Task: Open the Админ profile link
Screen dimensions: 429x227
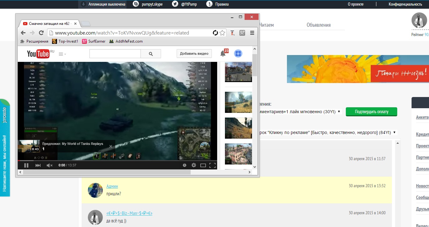Action: click(x=112, y=186)
